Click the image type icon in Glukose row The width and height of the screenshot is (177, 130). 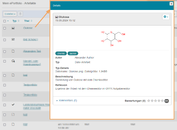pyautogui.click(x=13, y=28)
